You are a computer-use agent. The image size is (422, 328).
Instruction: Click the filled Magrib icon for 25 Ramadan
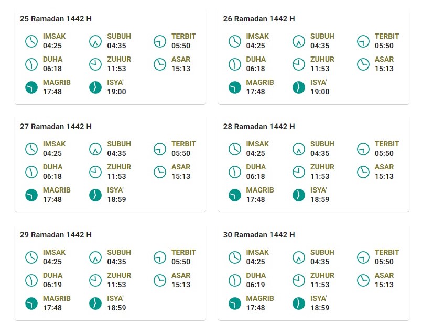click(31, 87)
